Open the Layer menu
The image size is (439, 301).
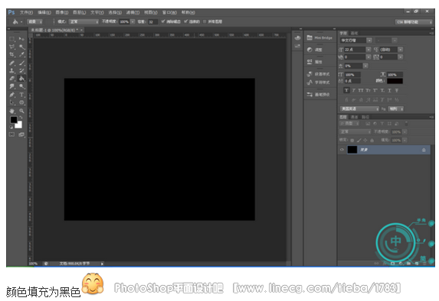(80, 12)
